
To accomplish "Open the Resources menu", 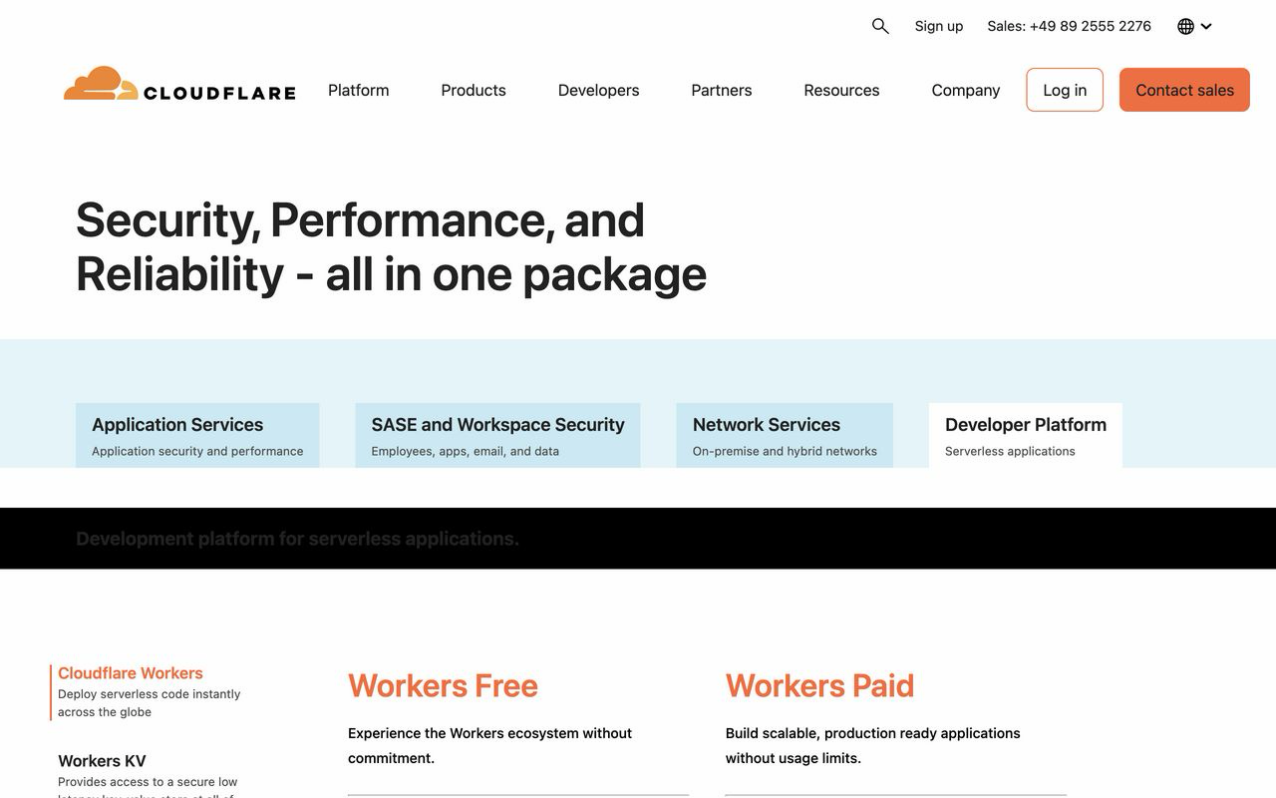I will click(x=841, y=90).
